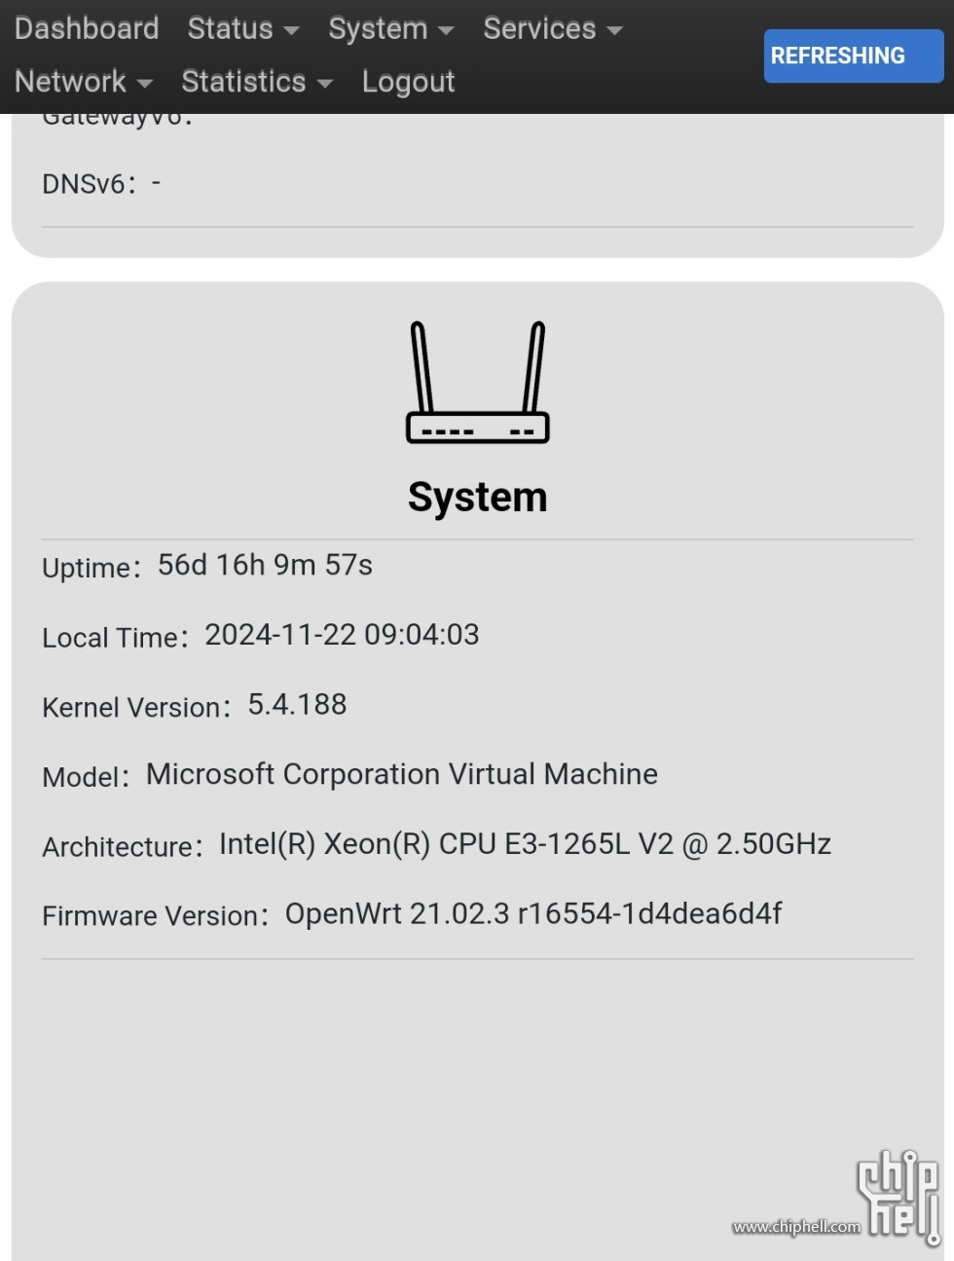
Task: Click the Logout link
Action: click(x=408, y=82)
